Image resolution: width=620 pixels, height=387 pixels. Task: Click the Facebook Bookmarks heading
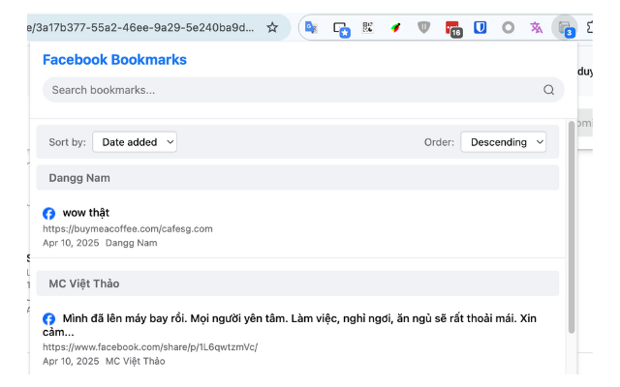tap(114, 60)
